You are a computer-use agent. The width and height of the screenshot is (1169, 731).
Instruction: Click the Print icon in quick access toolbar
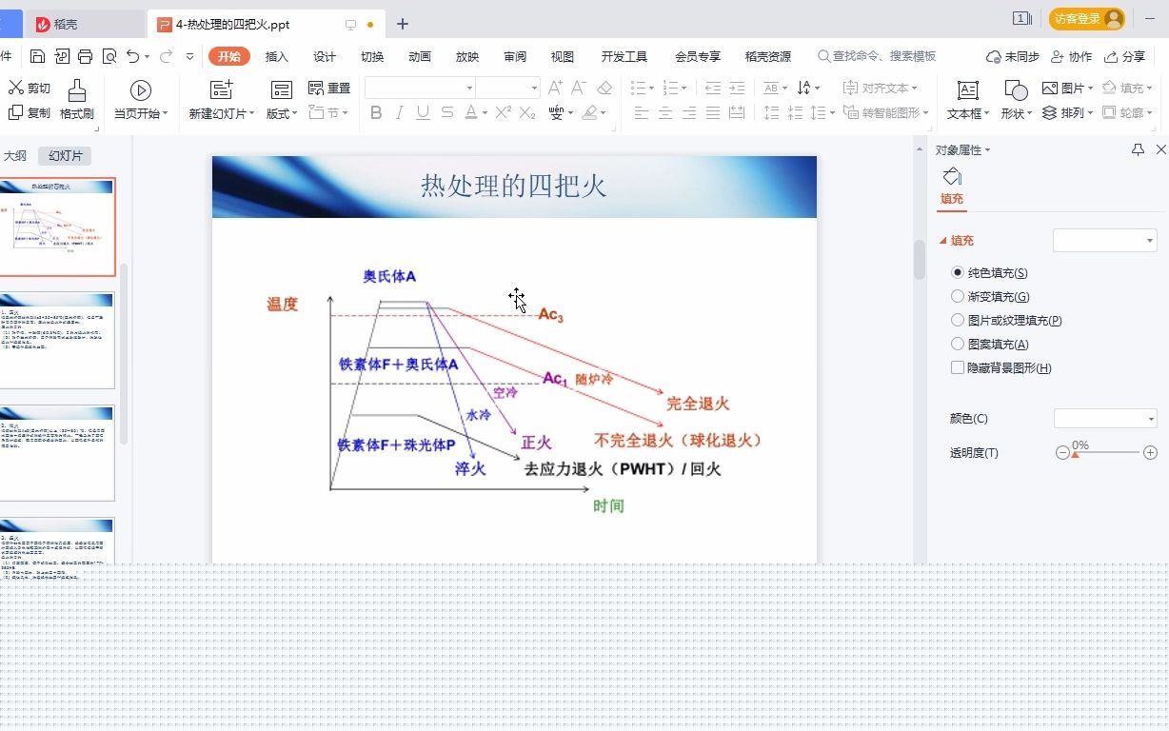tap(85, 56)
